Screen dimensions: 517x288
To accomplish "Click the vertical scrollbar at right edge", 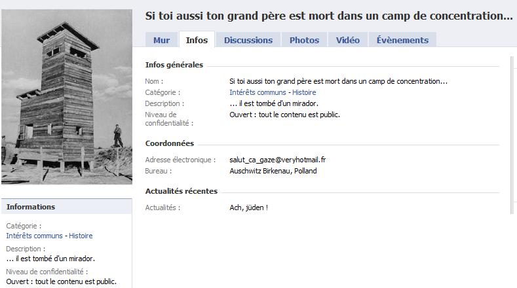I will [512, 135].
